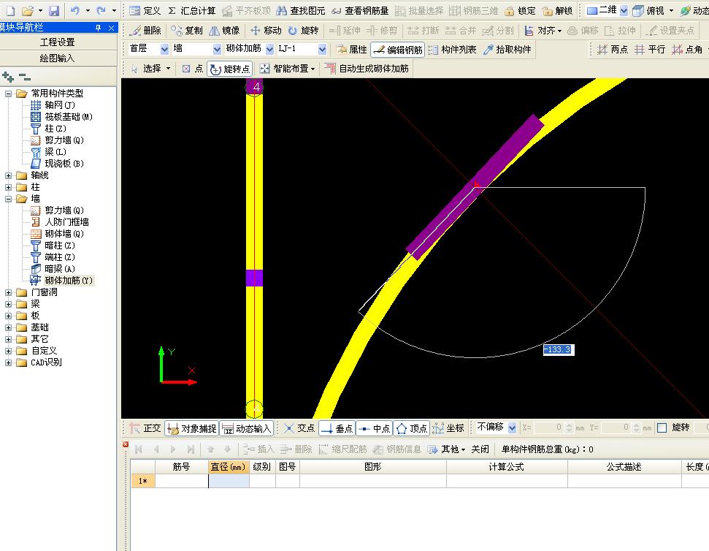Activate 拾取构件 pick component tool
Screen dimensions: 709x551
(x=507, y=49)
